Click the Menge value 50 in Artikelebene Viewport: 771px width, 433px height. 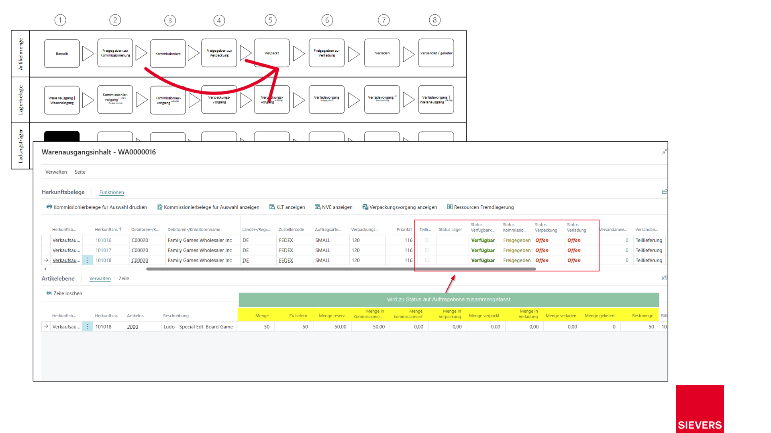pyautogui.click(x=267, y=327)
